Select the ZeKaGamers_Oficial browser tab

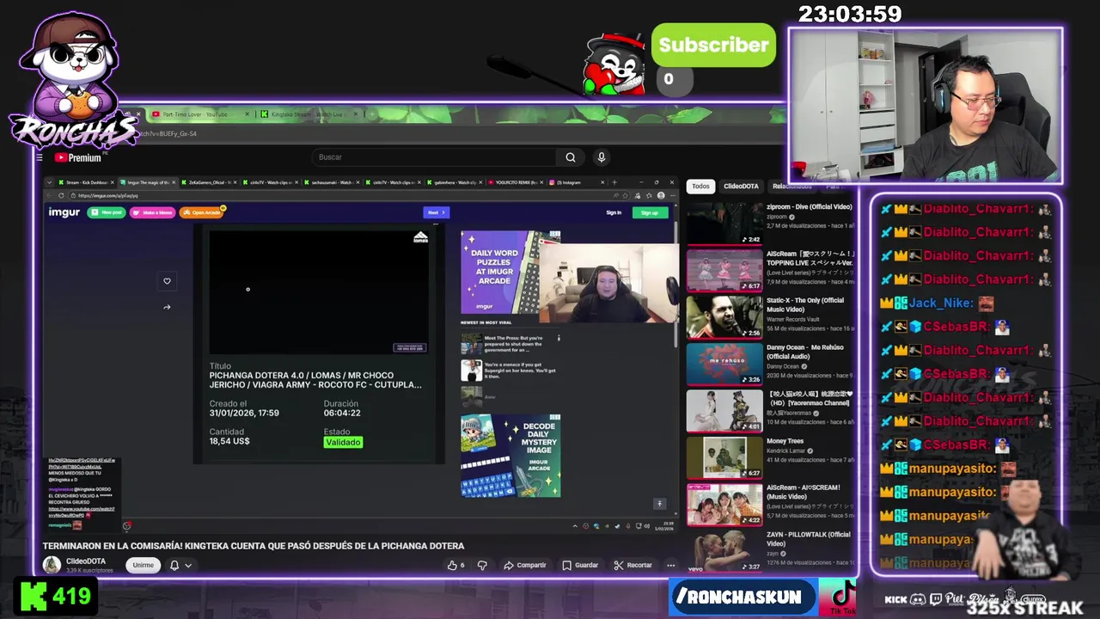(210, 182)
